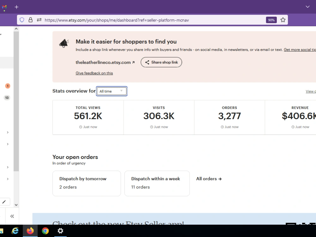Expand the fourth sidebar chevron
Image resolution: width=316 pixels, height=237 pixels.
(8, 179)
